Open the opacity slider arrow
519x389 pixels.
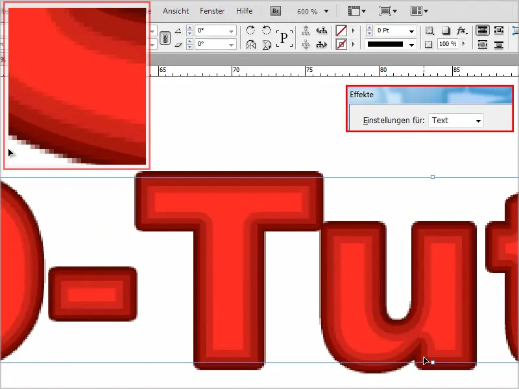[x=464, y=44]
